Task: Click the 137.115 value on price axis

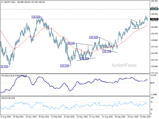Action: pyautogui.click(x=154, y=73)
